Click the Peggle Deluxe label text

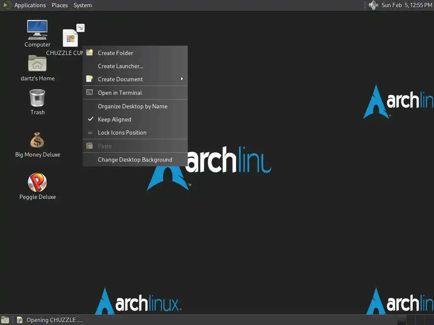(38, 197)
